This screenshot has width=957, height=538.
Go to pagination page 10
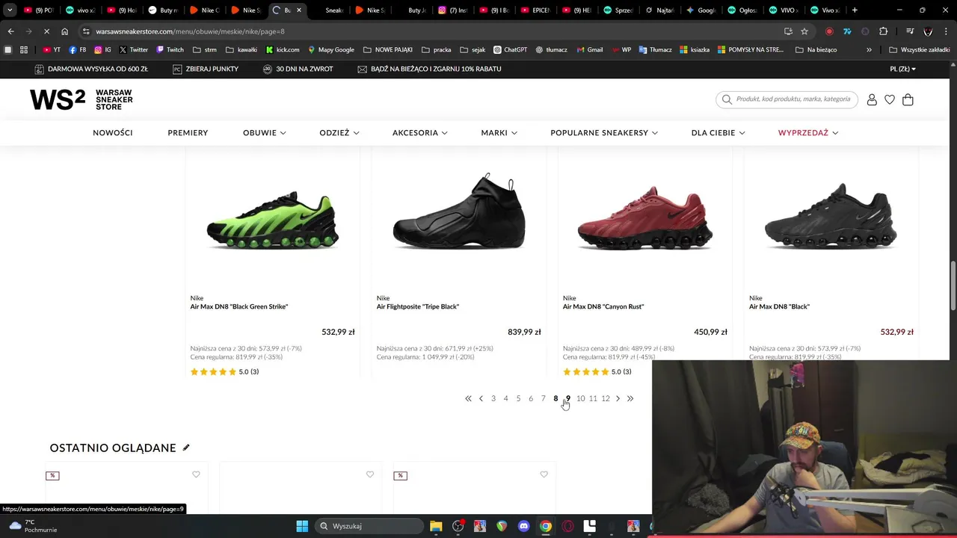(580, 398)
